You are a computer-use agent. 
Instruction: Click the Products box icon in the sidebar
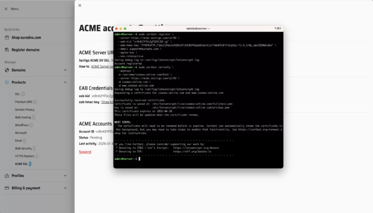[x=7, y=82]
